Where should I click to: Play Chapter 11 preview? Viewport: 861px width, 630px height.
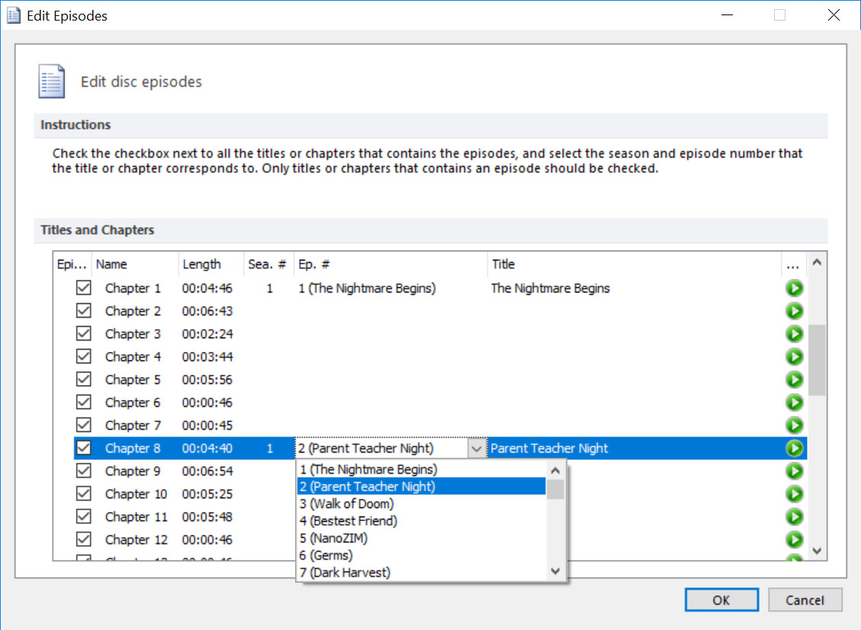(x=794, y=516)
